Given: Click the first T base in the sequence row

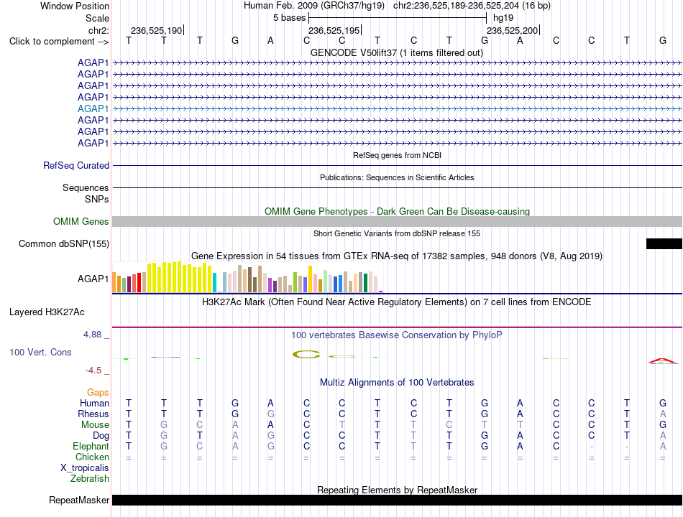Looking at the screenshot, I should 129,41.
